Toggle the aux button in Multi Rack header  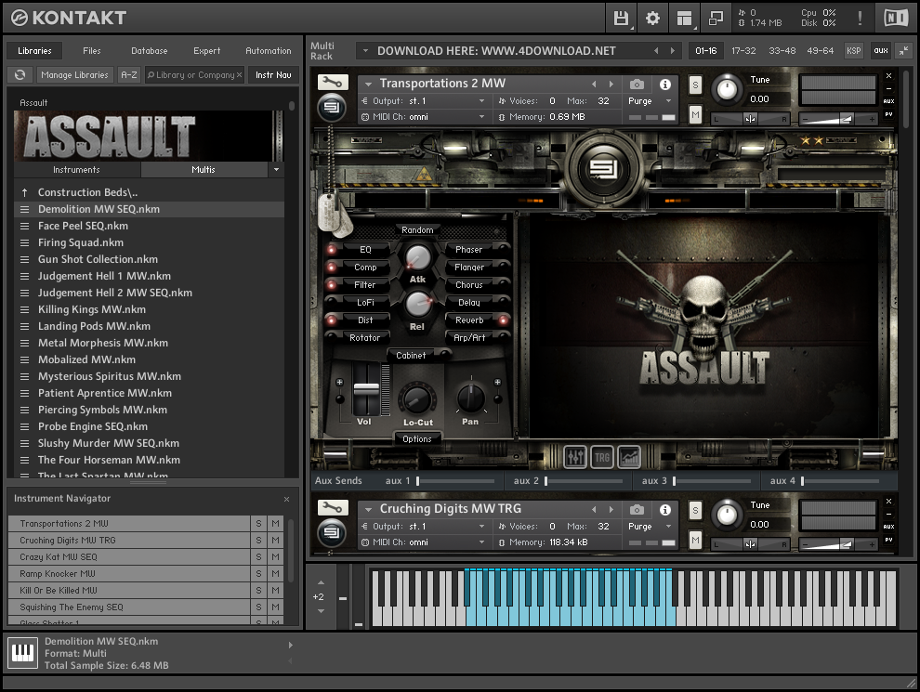(x=881, y=51)
